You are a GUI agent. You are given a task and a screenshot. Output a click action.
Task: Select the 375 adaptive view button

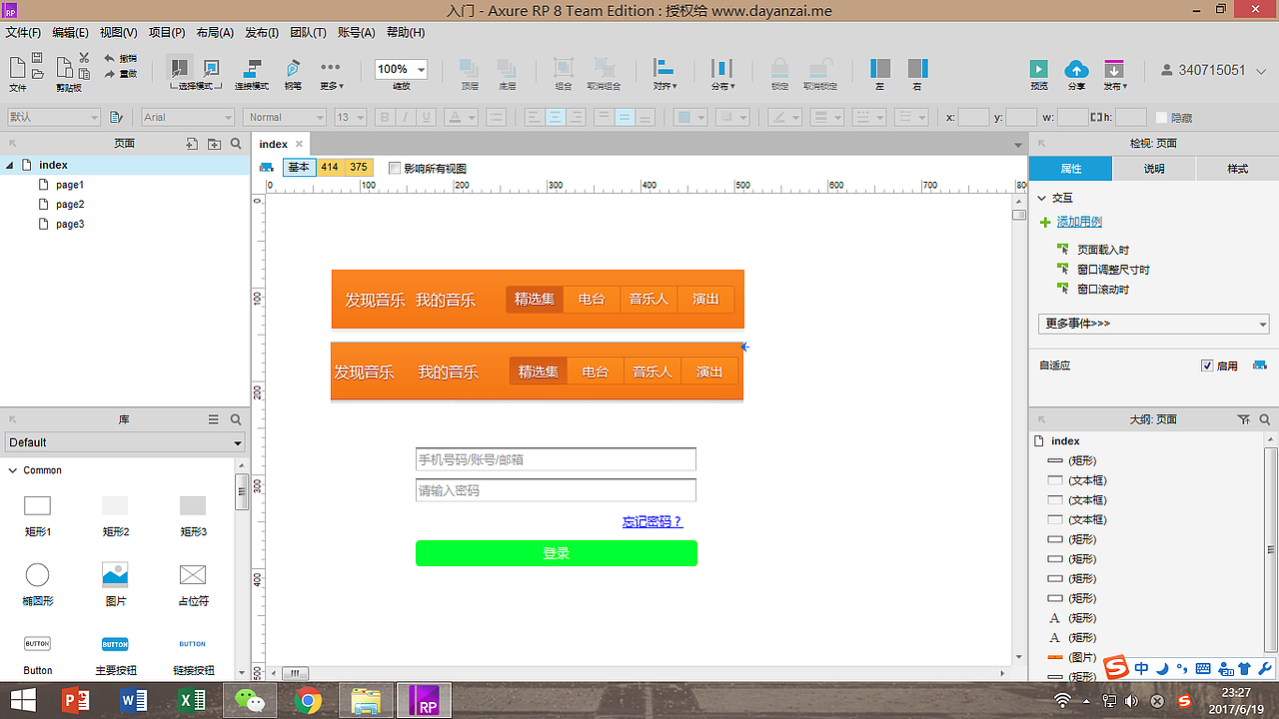pyautogui.click(x=359, y=168)
